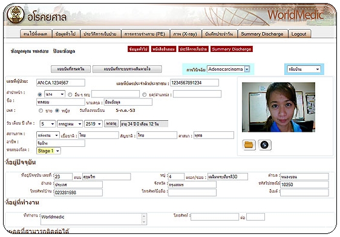Click the house number field showing 23
340x237 pixels.
[x=63, y=177]
